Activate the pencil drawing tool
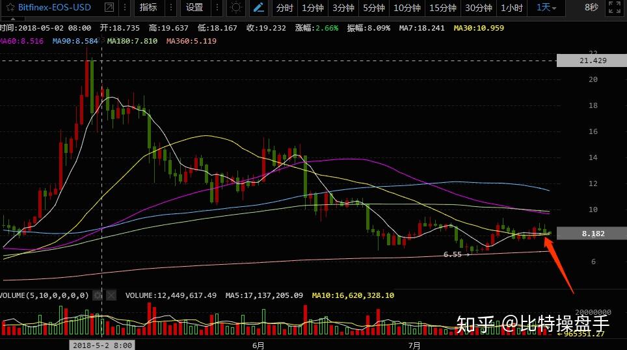 click(x=259, y=8)
